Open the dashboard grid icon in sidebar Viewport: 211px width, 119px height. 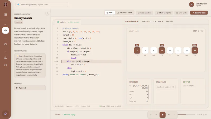pyautogui.click(x=6, y=15)
